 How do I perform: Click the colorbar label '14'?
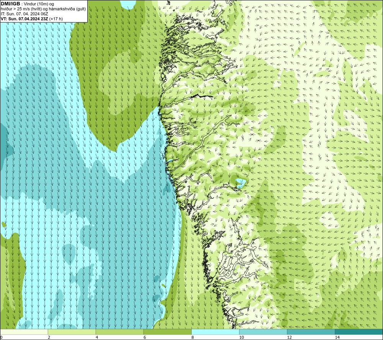(x=337, y=337)
